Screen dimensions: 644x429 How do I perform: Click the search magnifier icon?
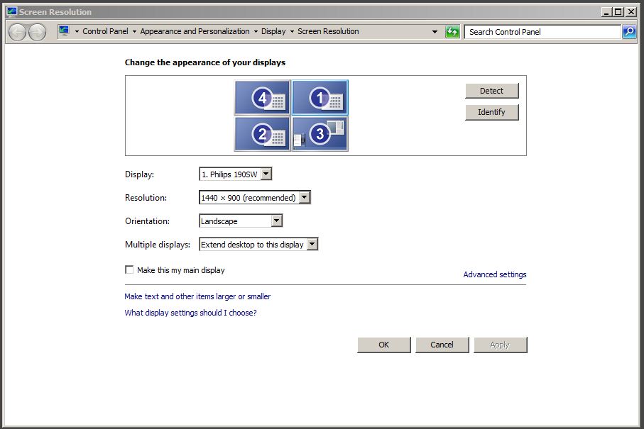[x=629, y=32]
